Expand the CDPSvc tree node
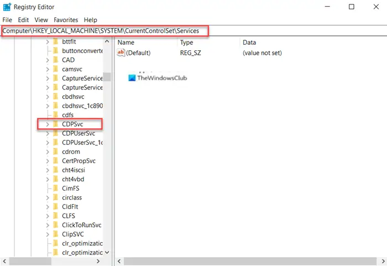Screen dimensions: 387x266 [48, 124]
